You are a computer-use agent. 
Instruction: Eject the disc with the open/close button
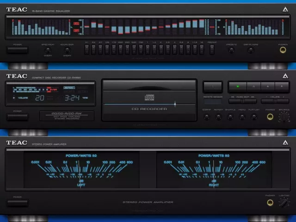(212, 86)
